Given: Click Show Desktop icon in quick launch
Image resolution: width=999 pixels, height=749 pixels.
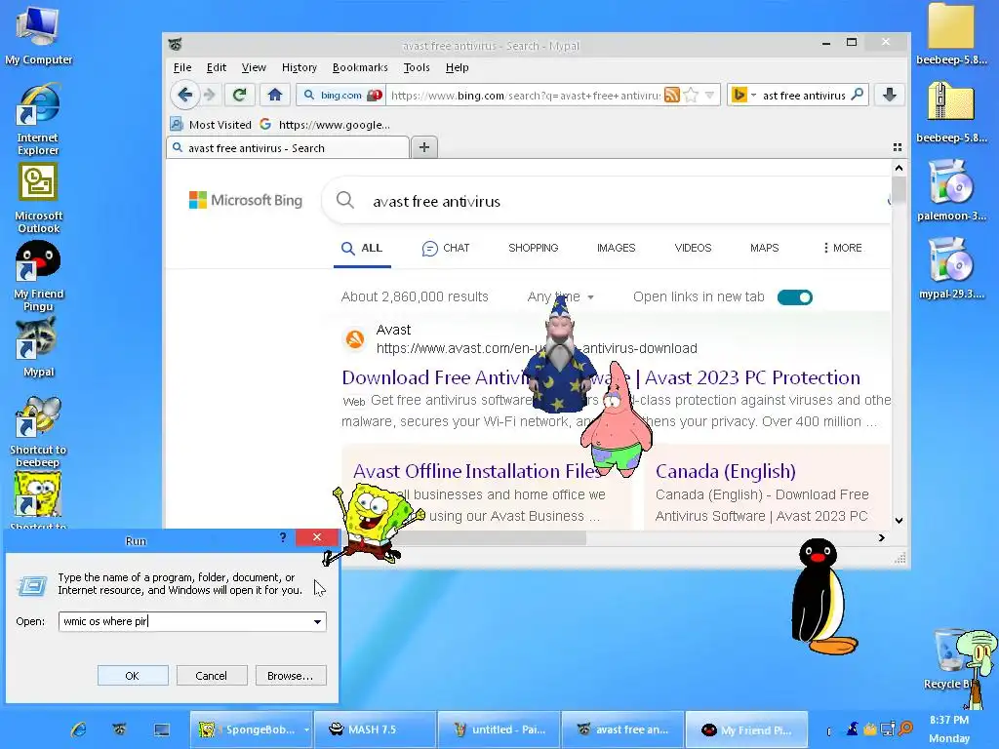Looking at the screenshot, I should point(162,729).
